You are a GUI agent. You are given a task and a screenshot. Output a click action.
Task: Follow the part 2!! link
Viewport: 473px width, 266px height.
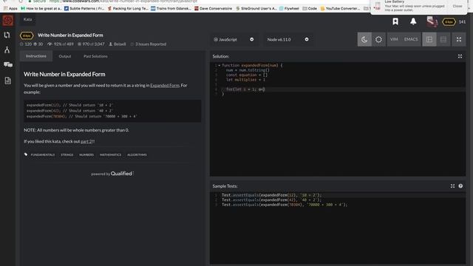pyautogui.click(x=87, y=141)
